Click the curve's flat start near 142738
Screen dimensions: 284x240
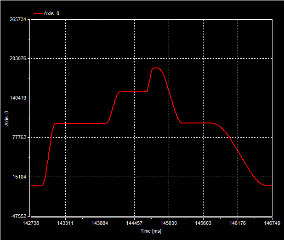(x=36, y=185)
